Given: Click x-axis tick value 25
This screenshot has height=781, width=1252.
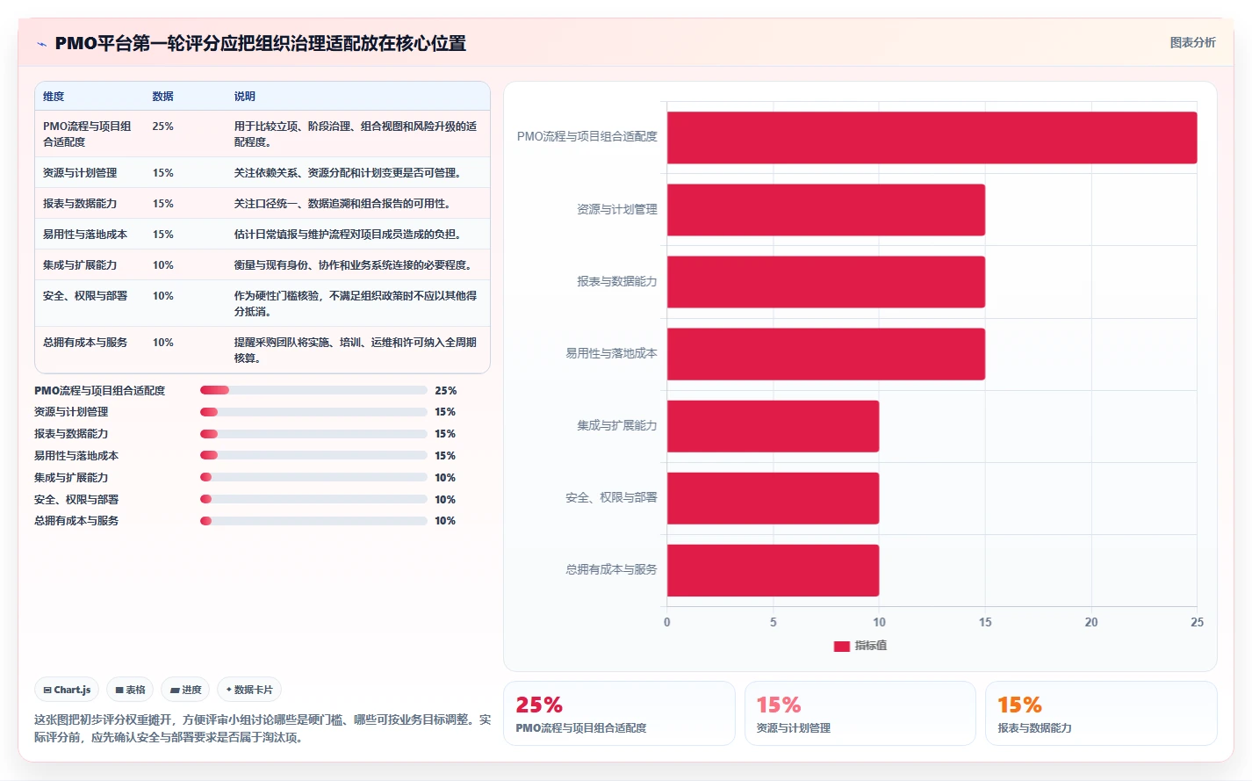Looking at the screenshot, I should (1197, 622).
